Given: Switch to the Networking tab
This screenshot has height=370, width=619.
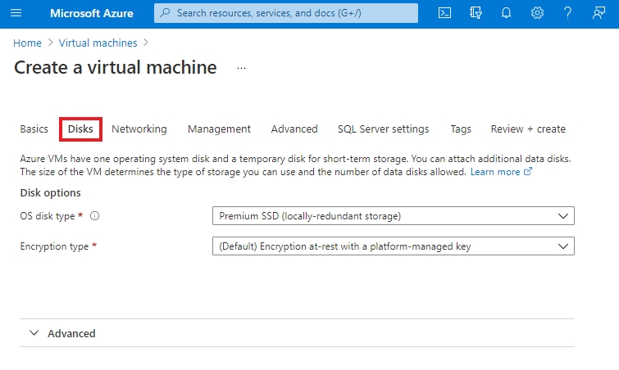Looking at the screenshot, I should click(139, 129).
